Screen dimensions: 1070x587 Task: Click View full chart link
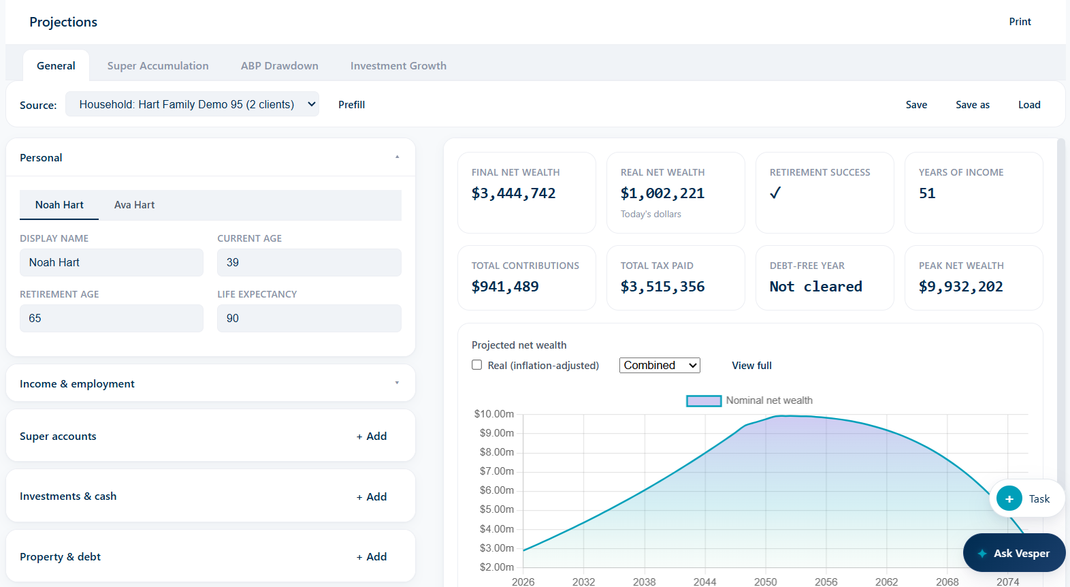pos(751,366)
